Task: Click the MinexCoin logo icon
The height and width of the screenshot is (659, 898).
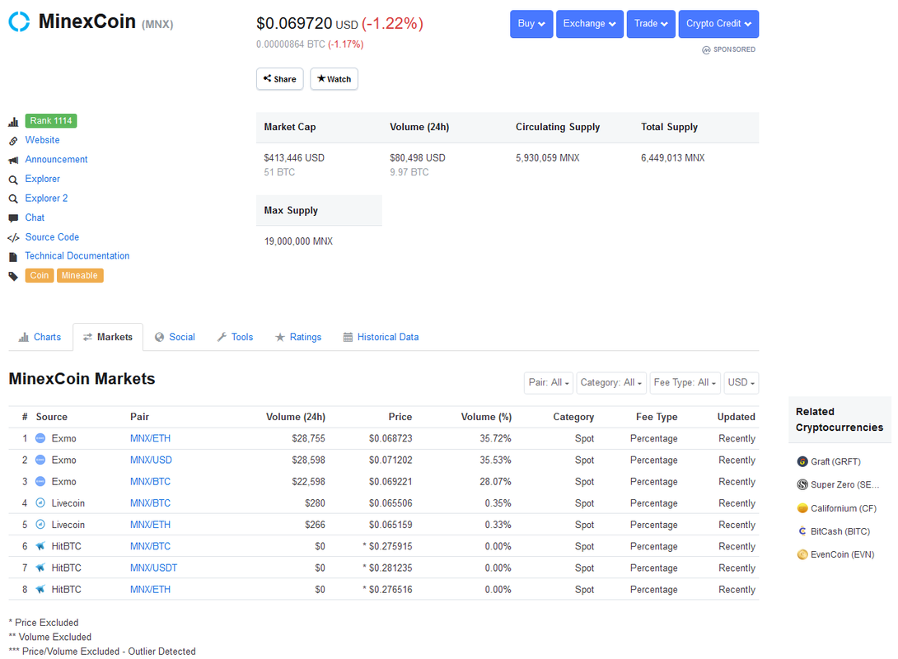Action: point(19,21)
